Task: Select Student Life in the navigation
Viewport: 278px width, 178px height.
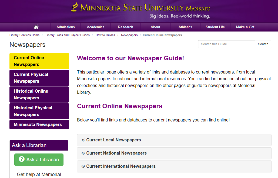Action: click(215, 27)
